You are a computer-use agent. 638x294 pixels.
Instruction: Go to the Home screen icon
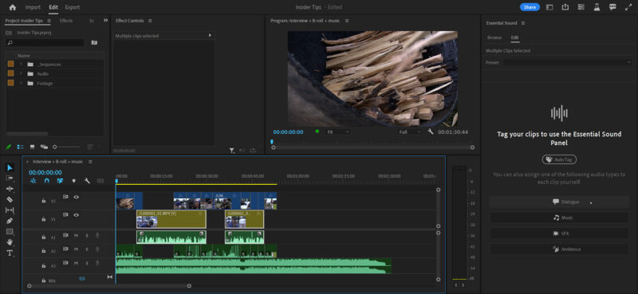pos(12,7)
